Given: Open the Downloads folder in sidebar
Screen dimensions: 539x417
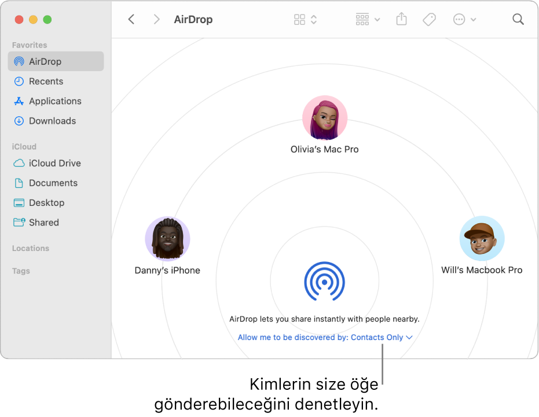Looking at the screenshot, I should click(x=56, y=121).
